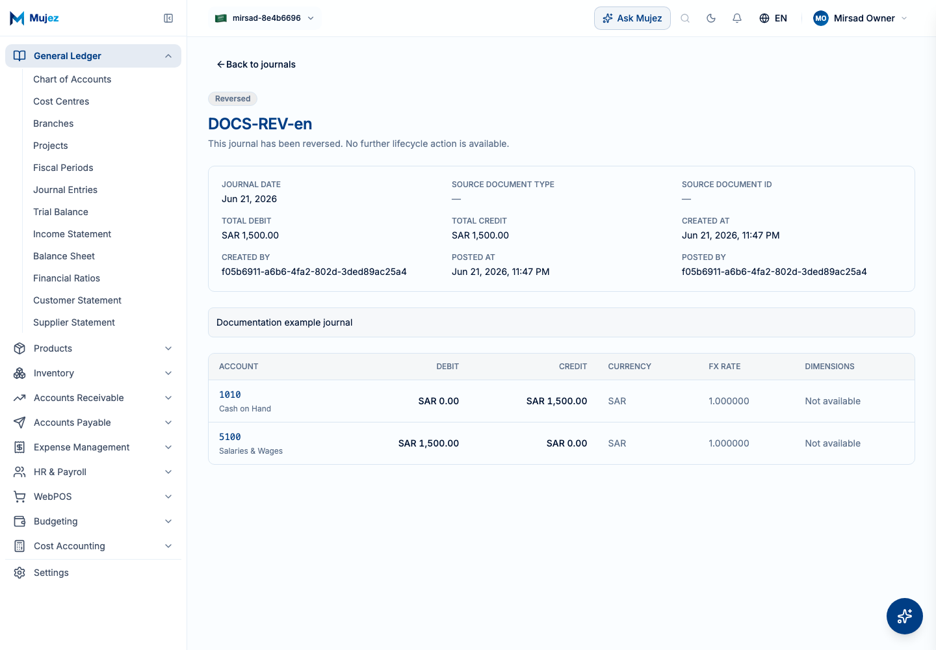Click the Reversed status badge

click(233, 99)
